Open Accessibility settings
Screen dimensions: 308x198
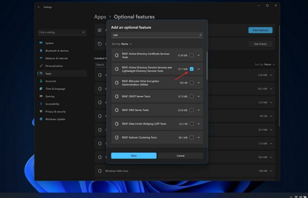point(62,104)
